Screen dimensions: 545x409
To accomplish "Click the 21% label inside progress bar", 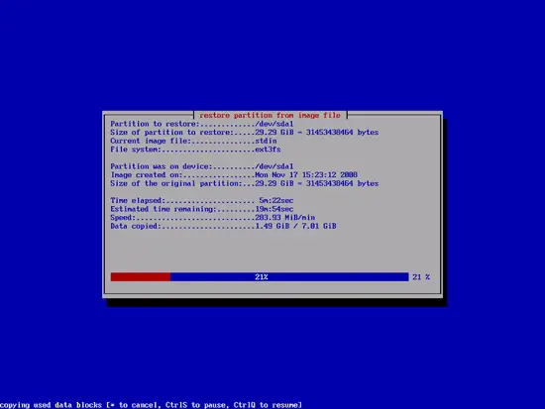I will (x=262, y=277).
